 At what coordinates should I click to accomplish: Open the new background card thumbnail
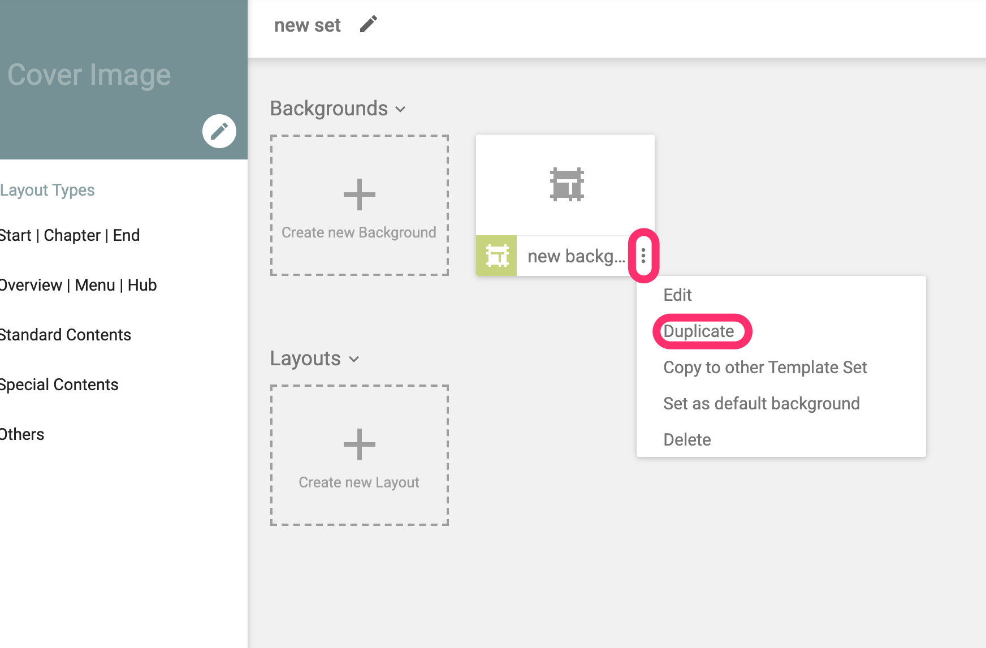[x=565, y=185]
